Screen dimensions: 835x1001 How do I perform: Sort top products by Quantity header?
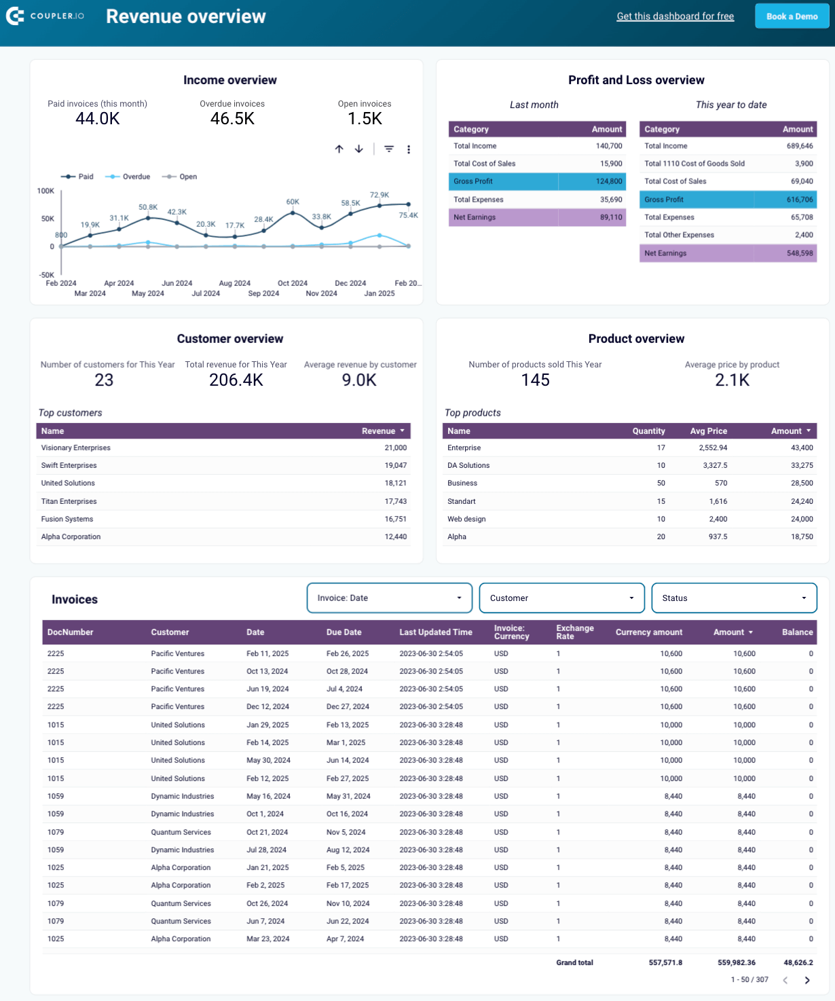tap(649, 431)
